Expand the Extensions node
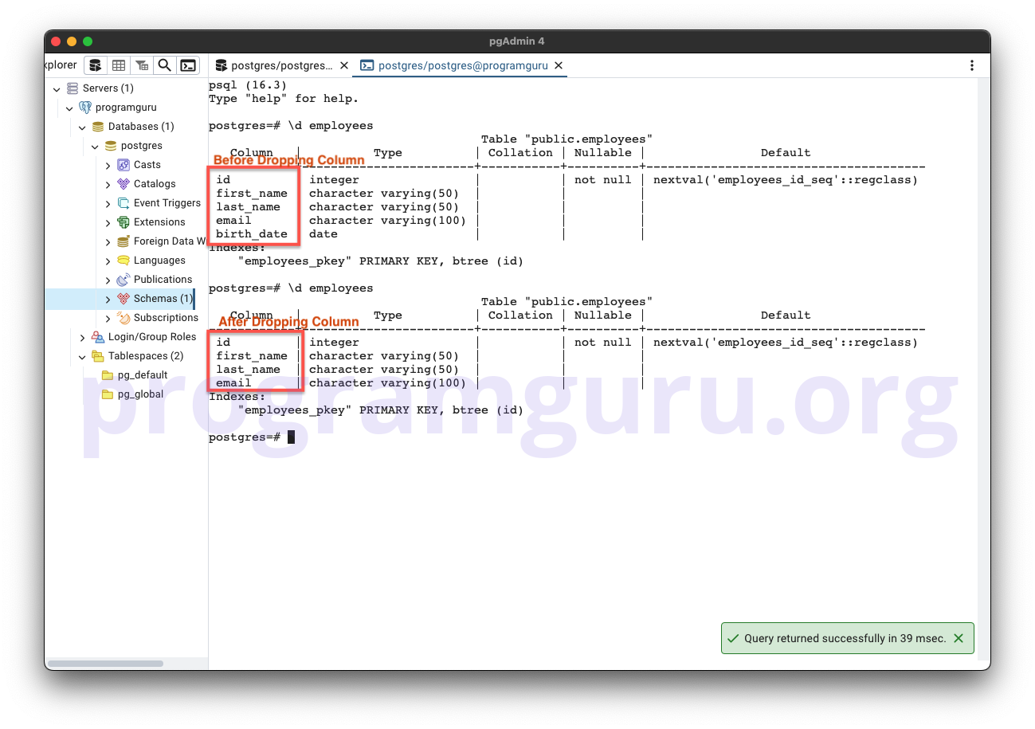This screenshot has height=729, width=1035. [108, 222]
